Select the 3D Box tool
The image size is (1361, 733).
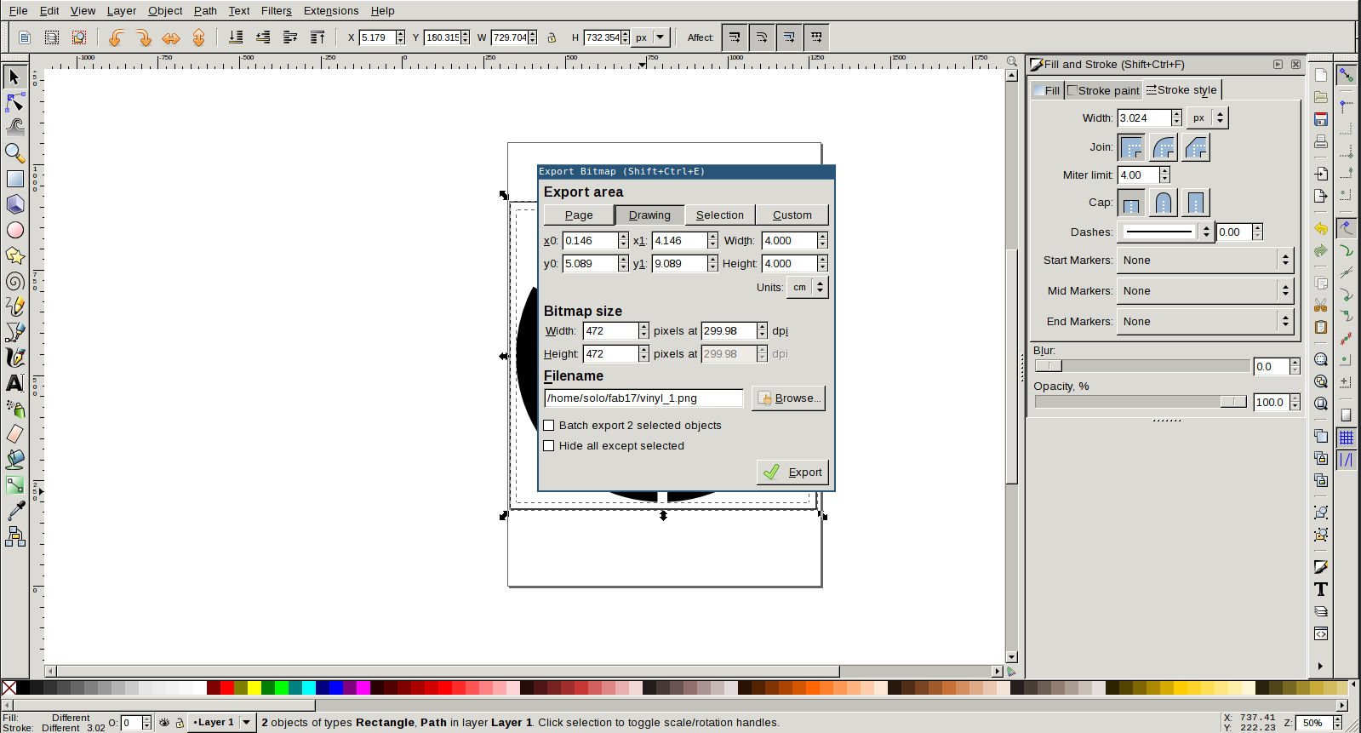pyautogui.click(x=14, y=204)
